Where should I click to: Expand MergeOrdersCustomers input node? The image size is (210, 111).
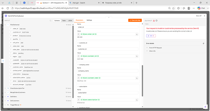pos(5,92)
